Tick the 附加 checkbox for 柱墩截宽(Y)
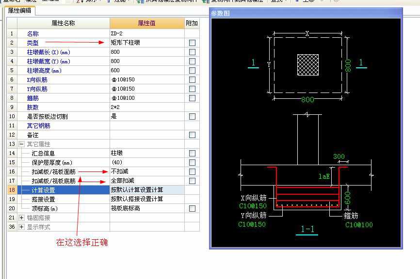This screenshot has width=420, height=279. tap(192, 61)
